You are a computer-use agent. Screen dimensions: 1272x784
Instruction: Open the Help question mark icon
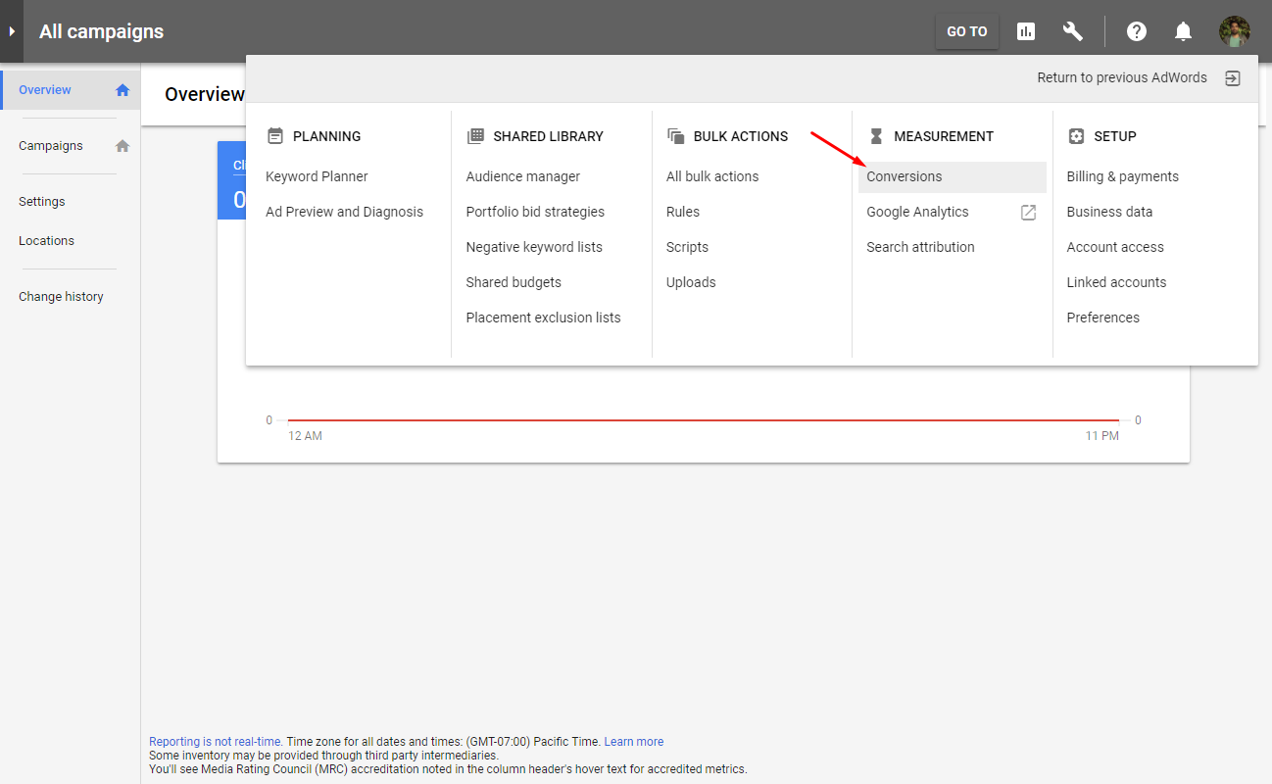[x=1137, y=31]
